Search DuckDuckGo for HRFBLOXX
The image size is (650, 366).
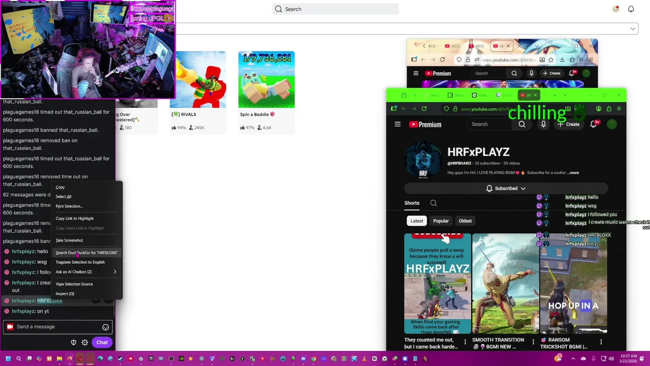click(x=86, y=253)
